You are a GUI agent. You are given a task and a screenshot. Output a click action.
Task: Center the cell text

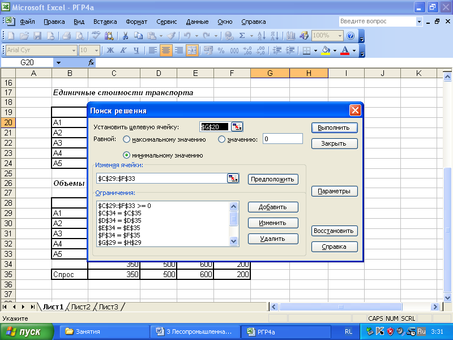pyautogui.click(x=166, y=50)
